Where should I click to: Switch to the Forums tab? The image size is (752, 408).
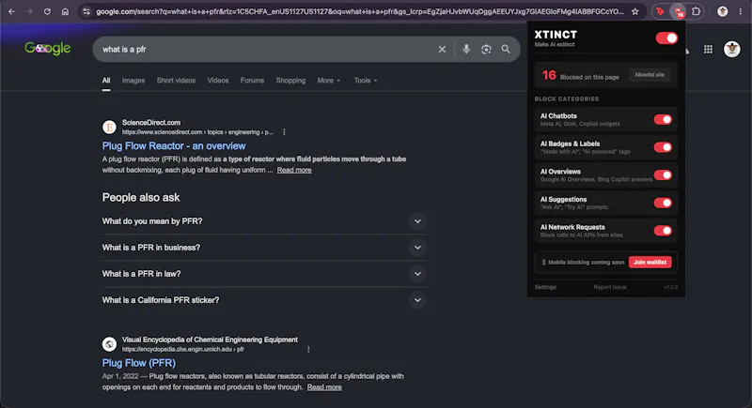(x=252, y=81)
